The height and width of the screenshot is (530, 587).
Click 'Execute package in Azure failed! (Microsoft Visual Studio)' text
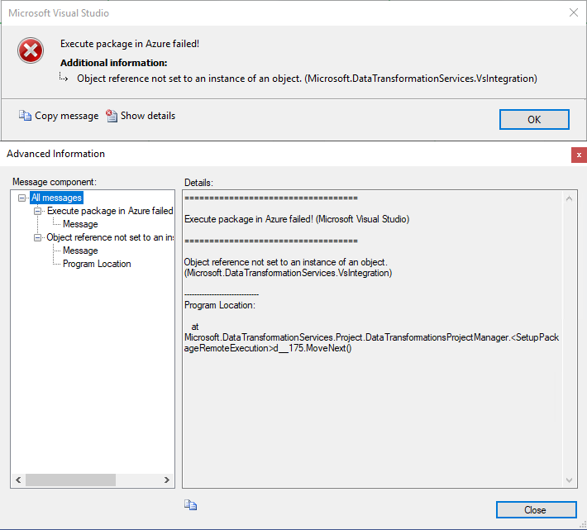pyautogui.click(x=297, y=219)
